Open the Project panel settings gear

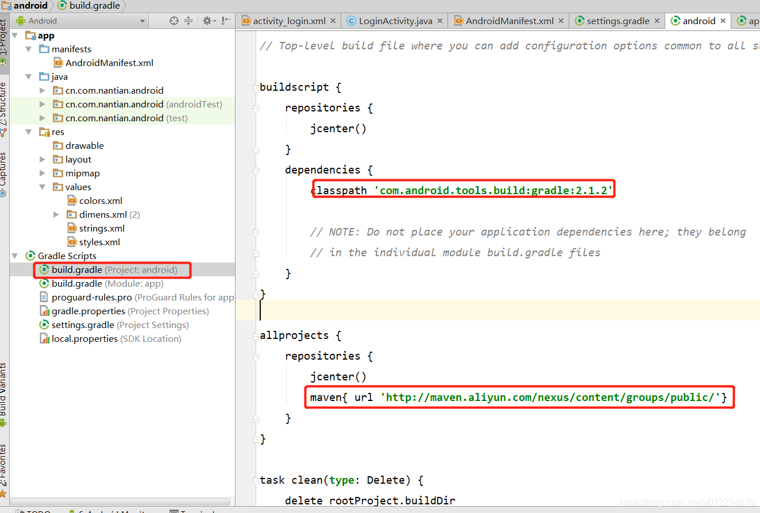(207, 21)
